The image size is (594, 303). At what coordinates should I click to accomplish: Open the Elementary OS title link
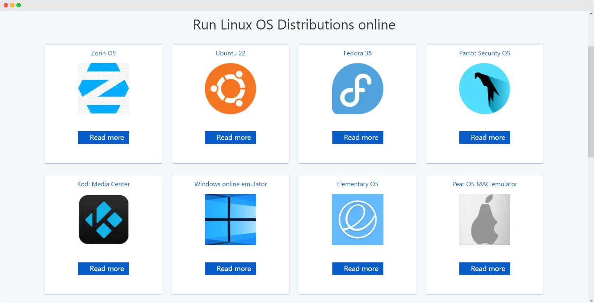358,184
